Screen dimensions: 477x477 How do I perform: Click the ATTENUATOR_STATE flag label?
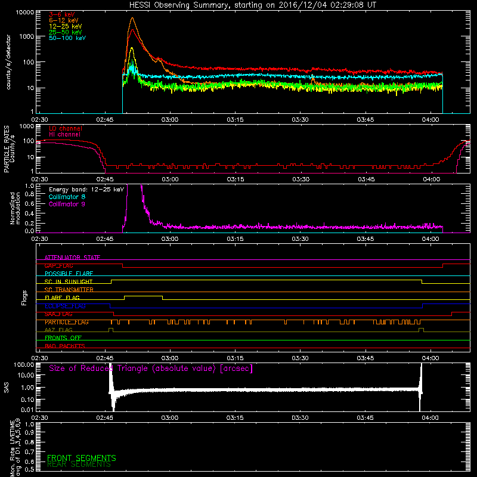tap(72, 258)
